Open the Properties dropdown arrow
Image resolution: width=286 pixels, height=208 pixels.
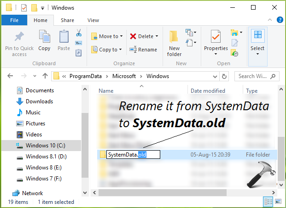tap(216, 54)
